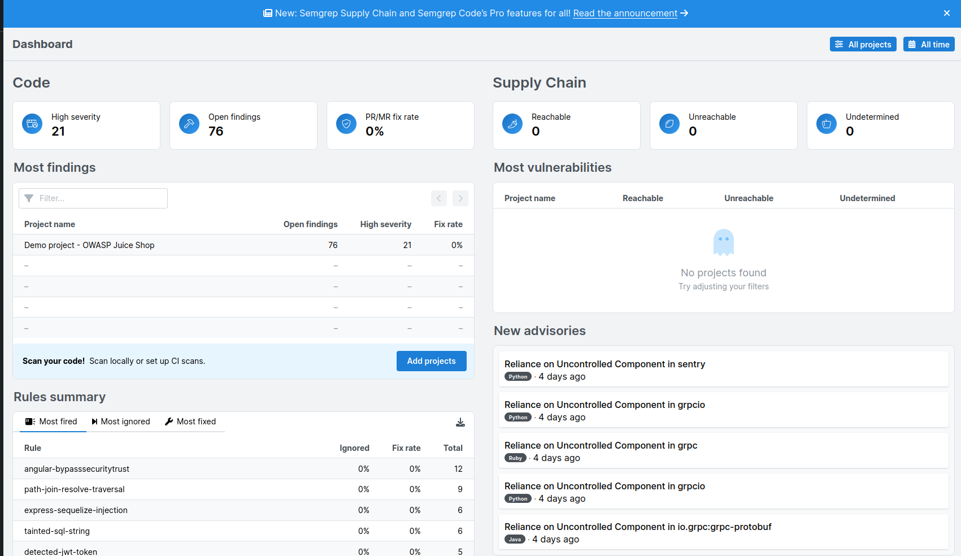Screen dimensions: 961x556
Task: Open Read the announcement link
Action: tap(625, 13)
